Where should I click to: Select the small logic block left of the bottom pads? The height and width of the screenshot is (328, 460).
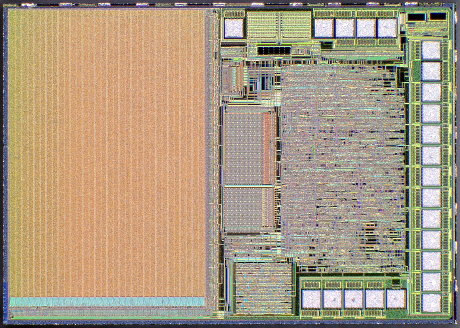[263, 287]
